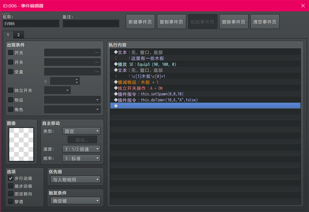The width and height of the screenshot is (309, 212).
Task: Clear the page with 清空事件页
Action: click(x=265, y=22)
